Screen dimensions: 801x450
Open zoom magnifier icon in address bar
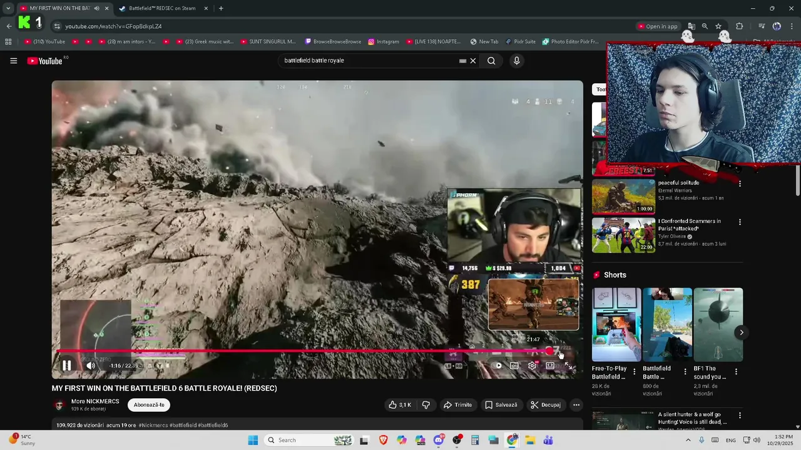coord(705,26)
